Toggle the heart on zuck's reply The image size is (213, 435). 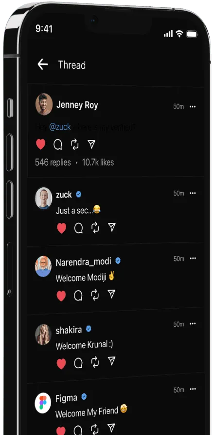[x=61, y=228]
